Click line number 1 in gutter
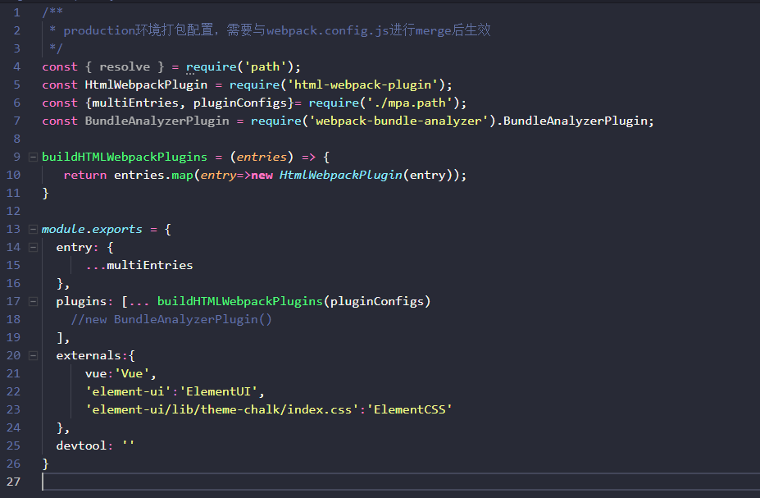 click(x=17, y=12)
